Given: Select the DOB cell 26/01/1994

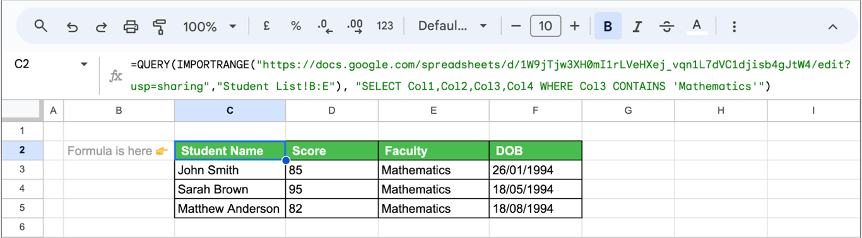Looking at the screenshot, I should 535,170.
